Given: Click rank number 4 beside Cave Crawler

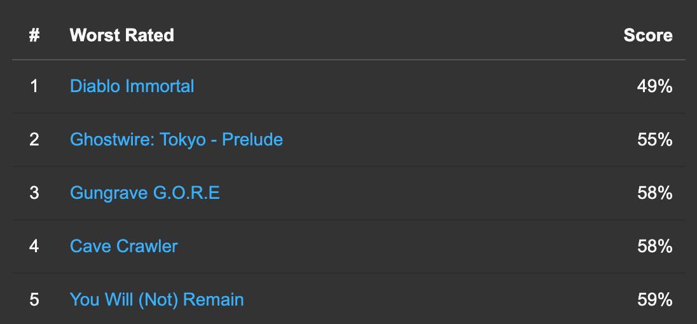Looking at the screenshot, I should [34, 246].
